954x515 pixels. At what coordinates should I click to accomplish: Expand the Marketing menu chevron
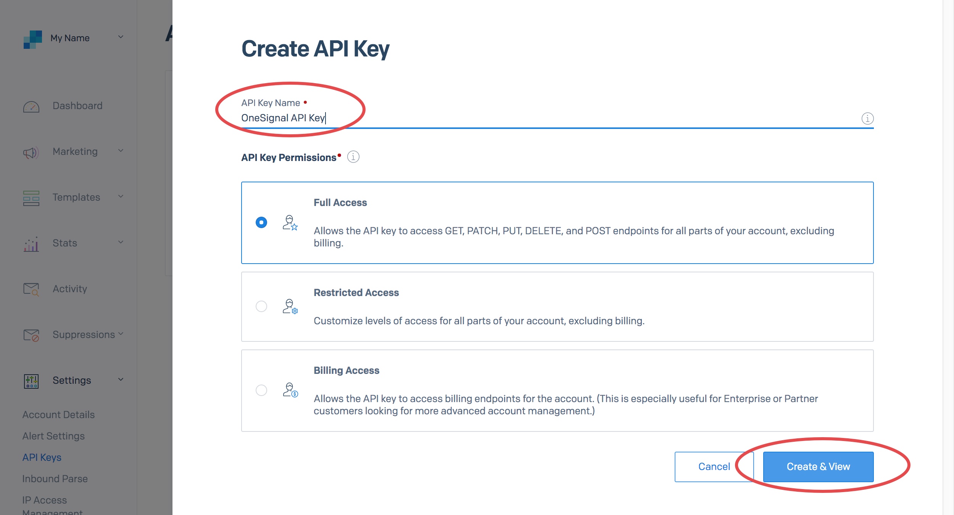coord(121,151)
